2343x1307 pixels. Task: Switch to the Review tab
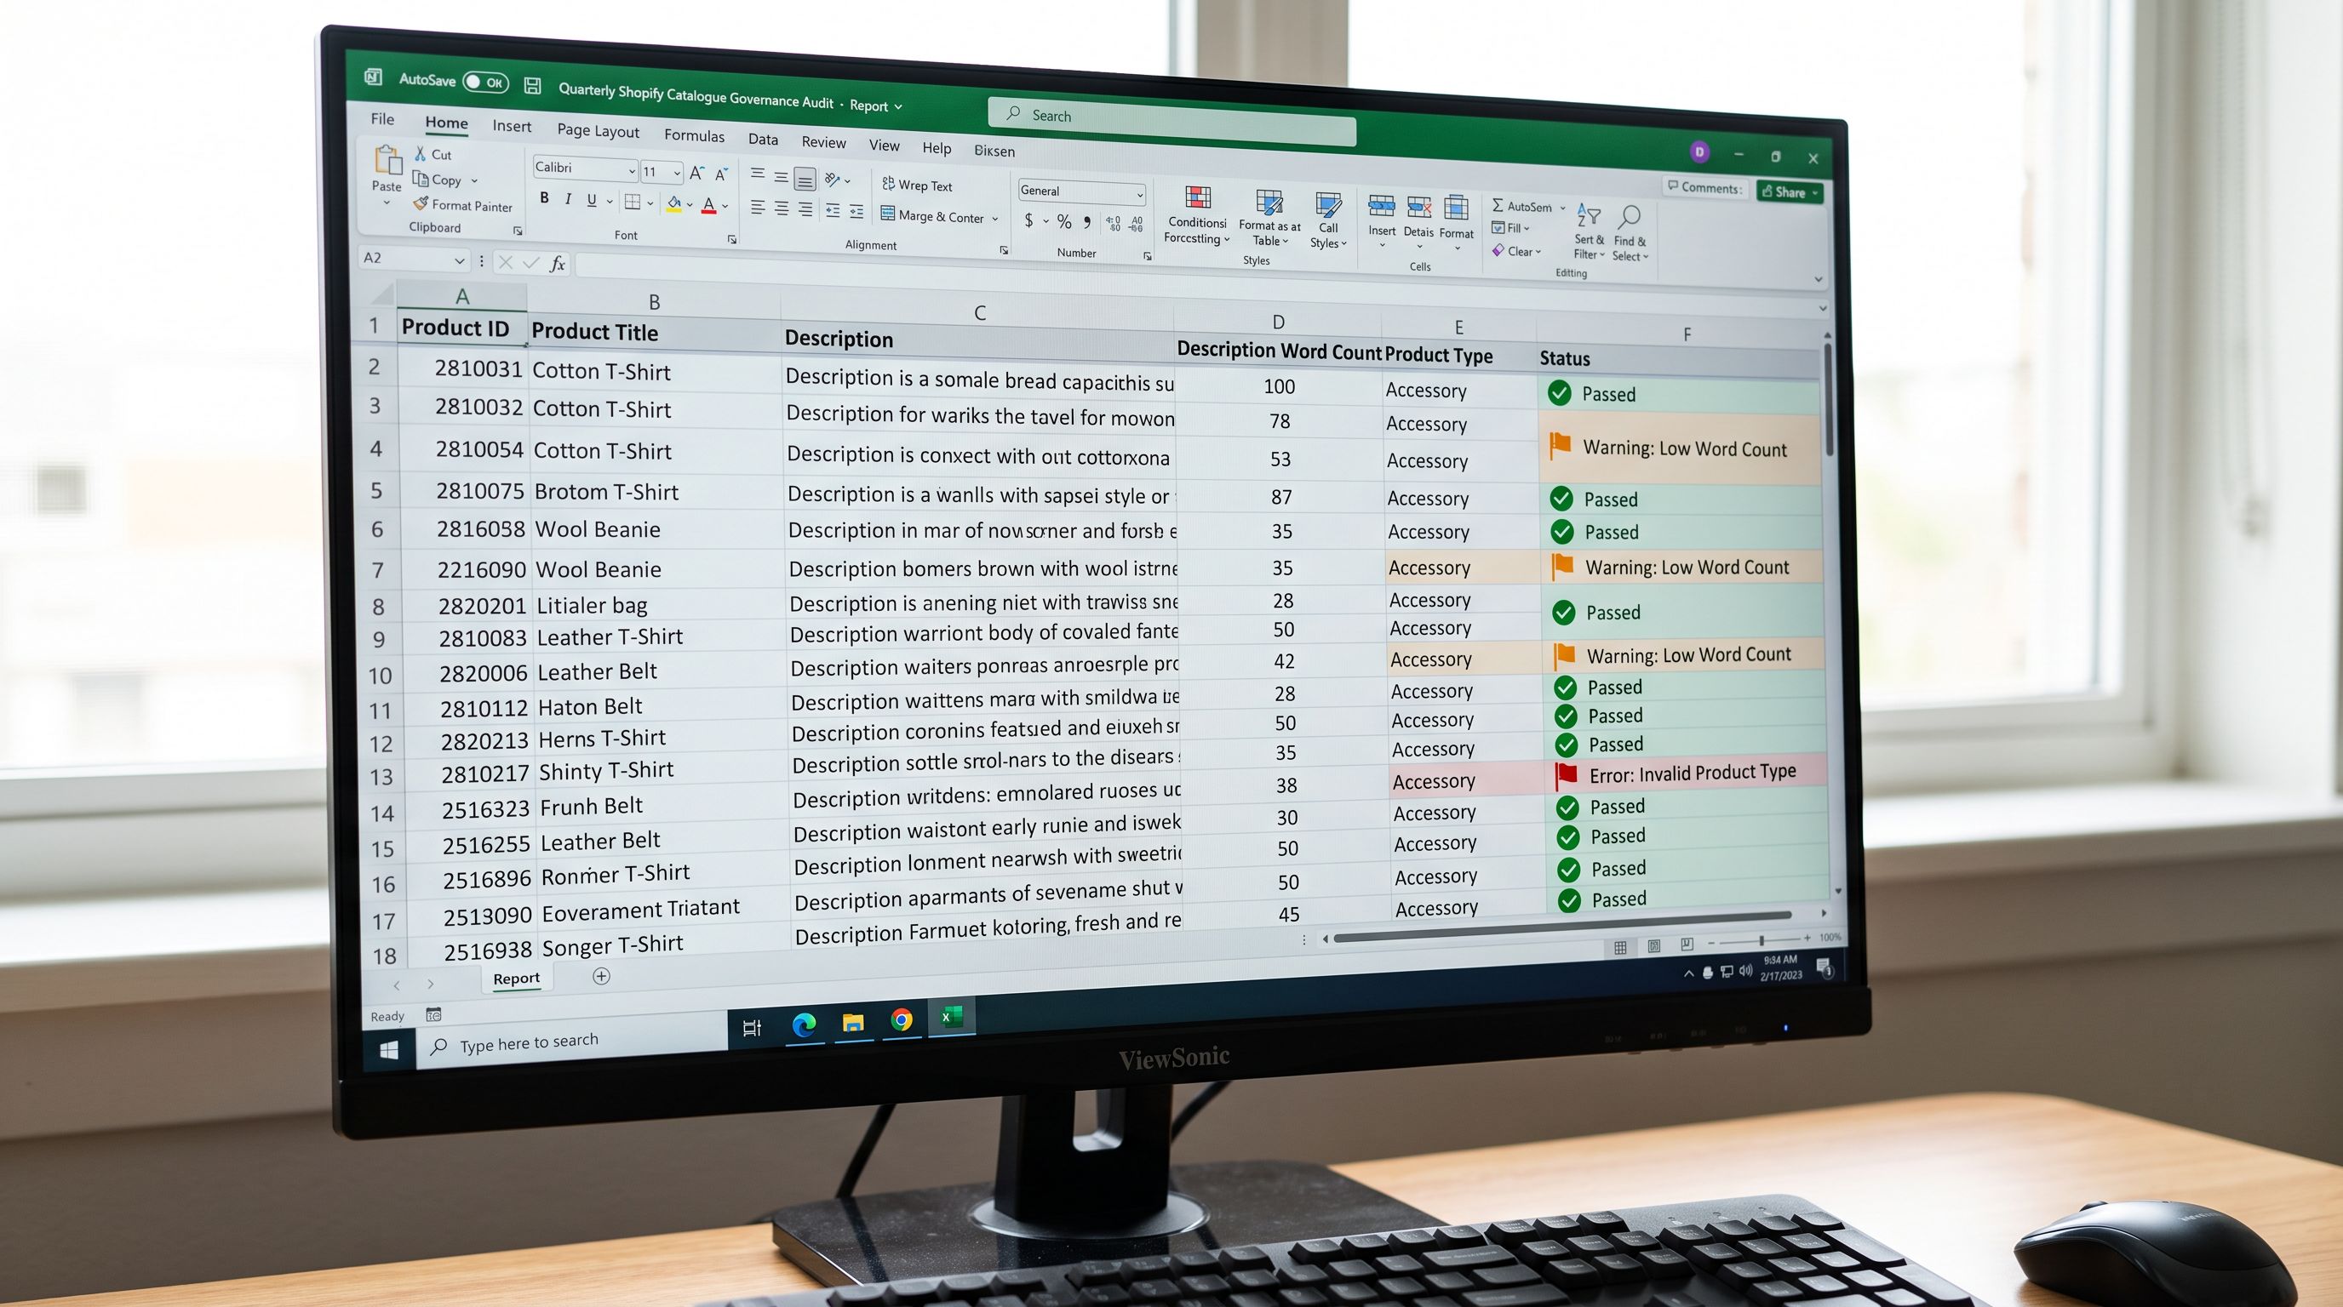pyautogui.click(x=823, y=142)
